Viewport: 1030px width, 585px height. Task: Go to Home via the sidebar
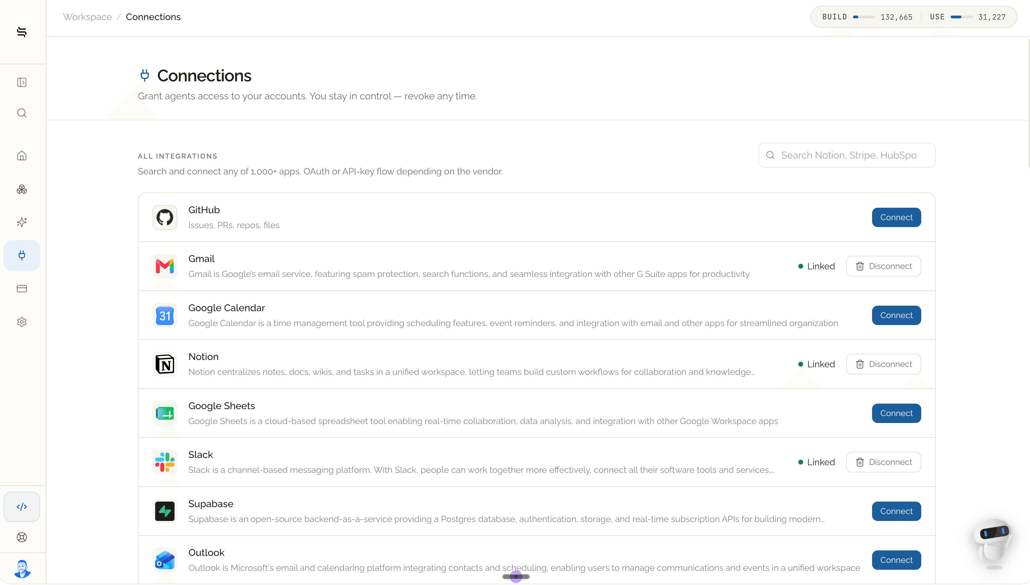pyautogui.click(x=22, y=155)
